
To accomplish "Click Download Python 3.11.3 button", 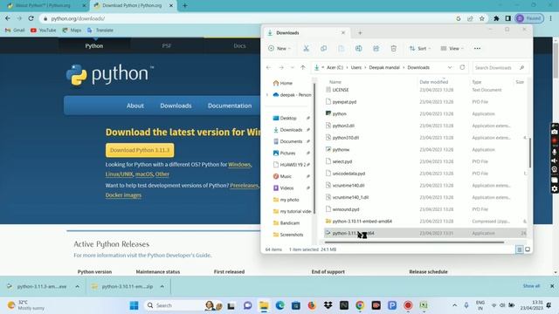I will (140, 150).
